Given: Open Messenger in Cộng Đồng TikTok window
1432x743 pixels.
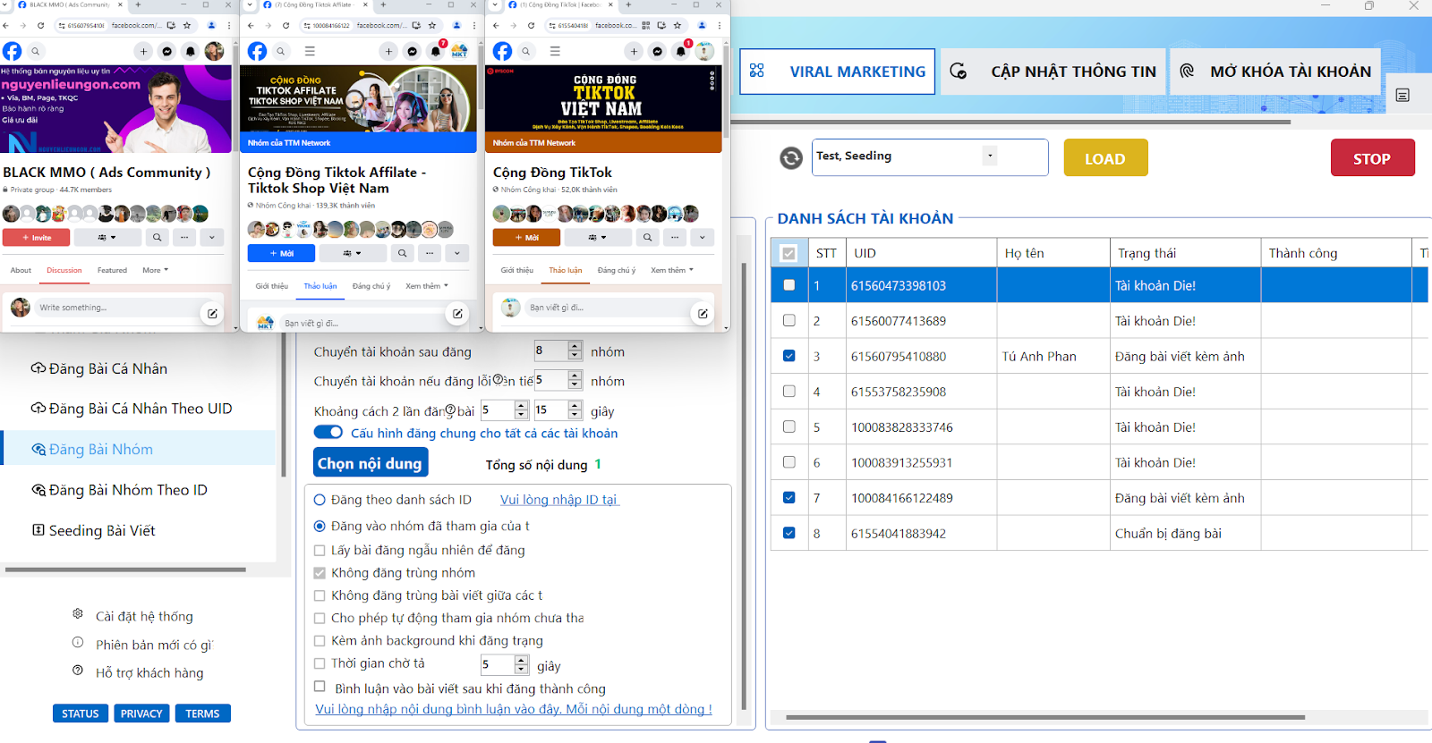Looking at the screenshot, I should tap(657, 51).
